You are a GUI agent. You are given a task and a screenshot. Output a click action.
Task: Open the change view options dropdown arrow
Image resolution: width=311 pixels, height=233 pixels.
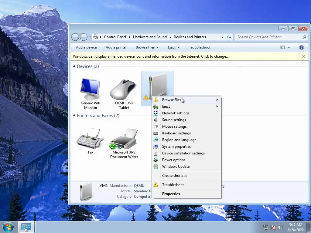point(289,47)
